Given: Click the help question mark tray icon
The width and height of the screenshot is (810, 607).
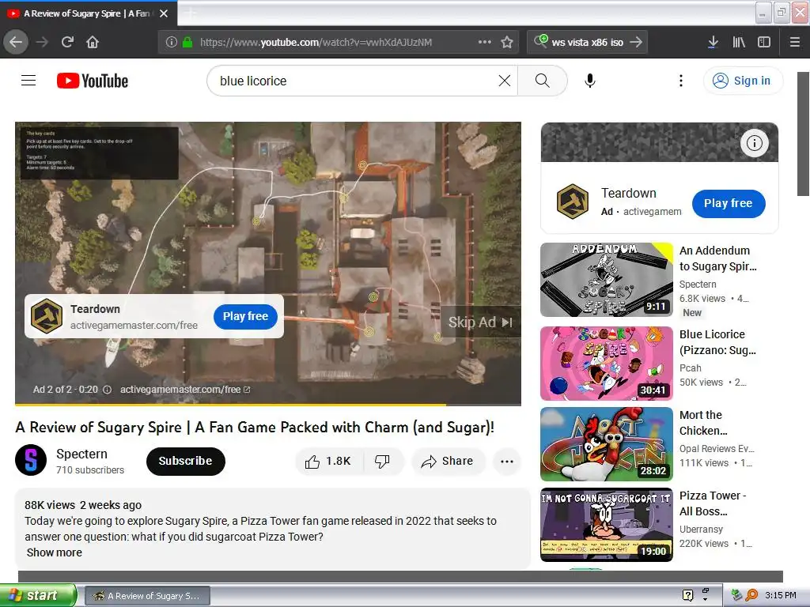Looking at the screenshot, I should click(687, 596).
